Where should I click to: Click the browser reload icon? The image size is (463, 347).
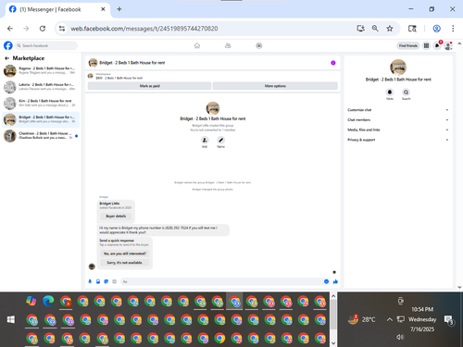pos(43,29)
